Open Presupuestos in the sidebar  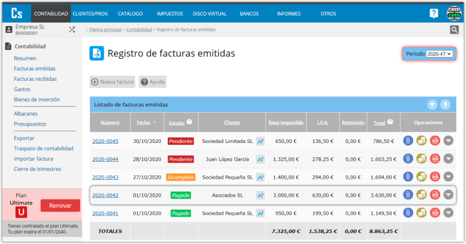coord(30,124)
